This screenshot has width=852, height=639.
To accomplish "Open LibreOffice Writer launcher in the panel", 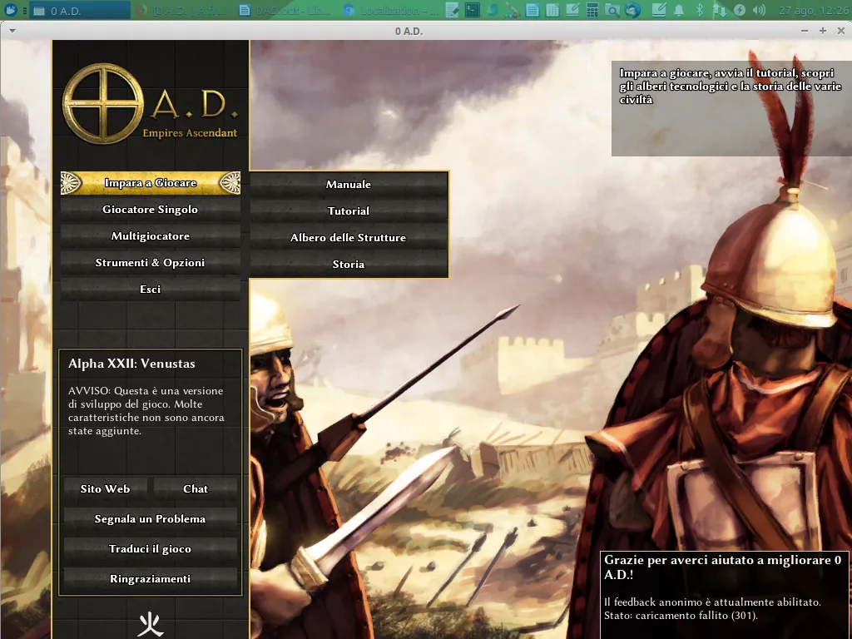I will click(532, 10).
